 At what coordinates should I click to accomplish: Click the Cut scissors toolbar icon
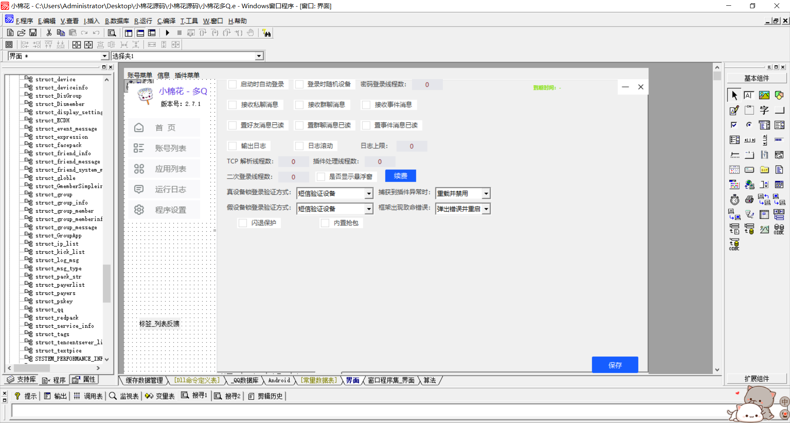click(x=49, y=33)
